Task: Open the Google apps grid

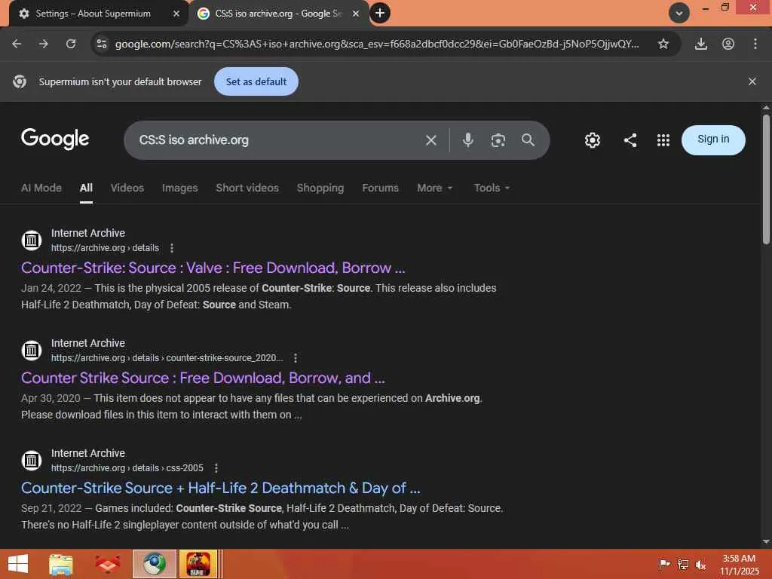Action: 663,140
